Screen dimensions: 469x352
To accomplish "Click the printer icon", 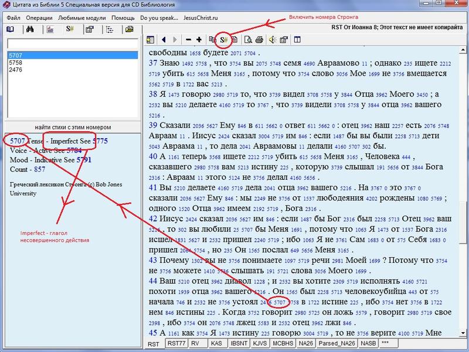I will (x=259, y=40).
